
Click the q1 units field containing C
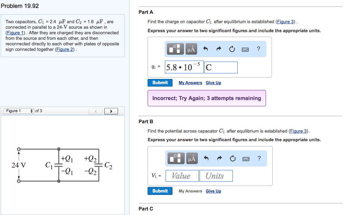pos(221,68)
